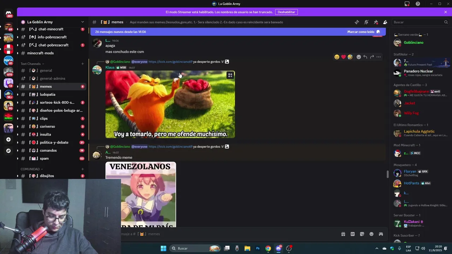Open the Lorax meme image
This screenshot has height=254, width=452.
(170, 104)
